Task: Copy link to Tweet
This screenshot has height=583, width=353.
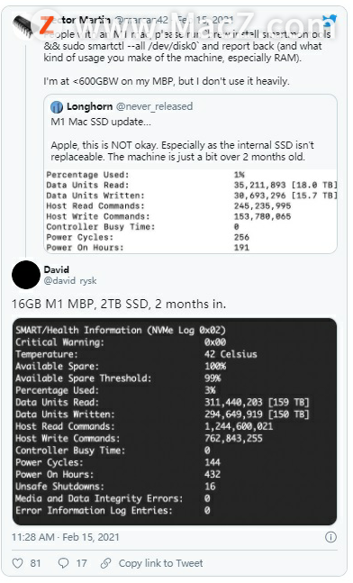Action: click(161, 563)
